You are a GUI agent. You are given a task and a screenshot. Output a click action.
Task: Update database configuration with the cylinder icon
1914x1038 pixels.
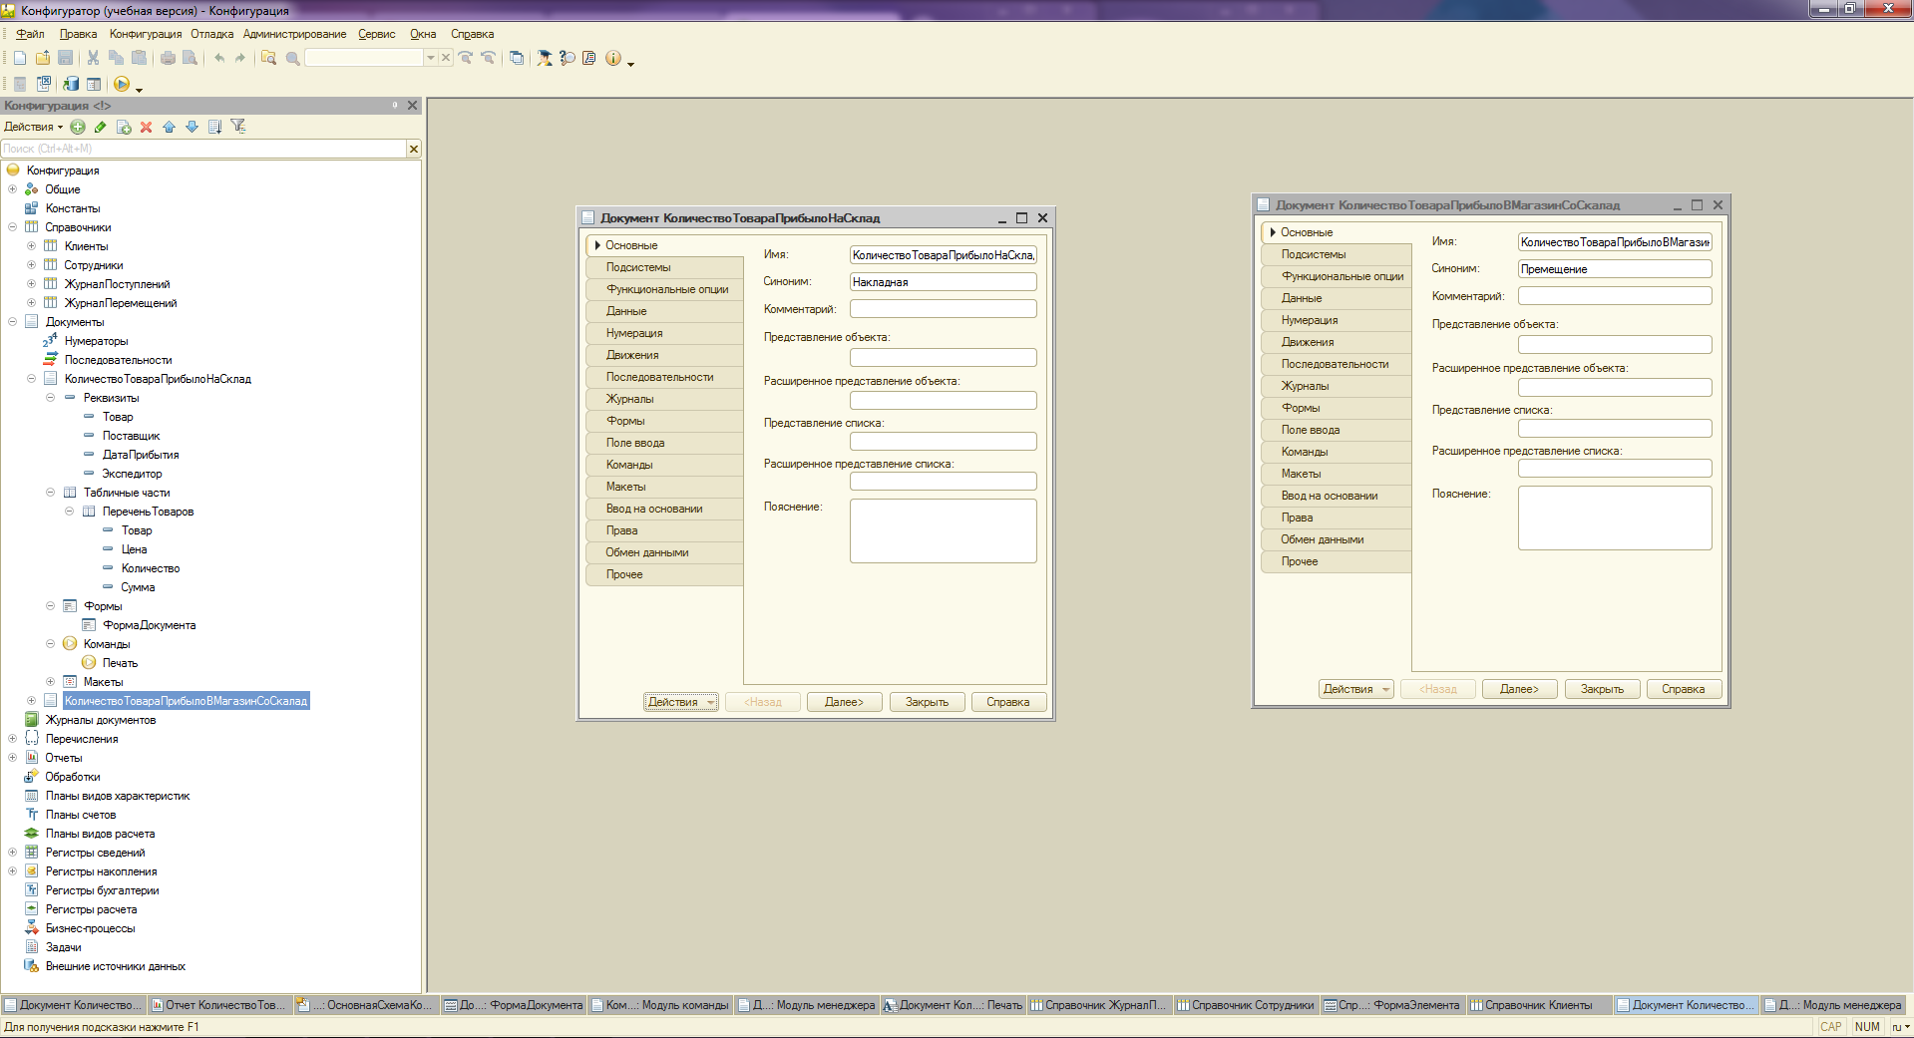pos(71,84)
